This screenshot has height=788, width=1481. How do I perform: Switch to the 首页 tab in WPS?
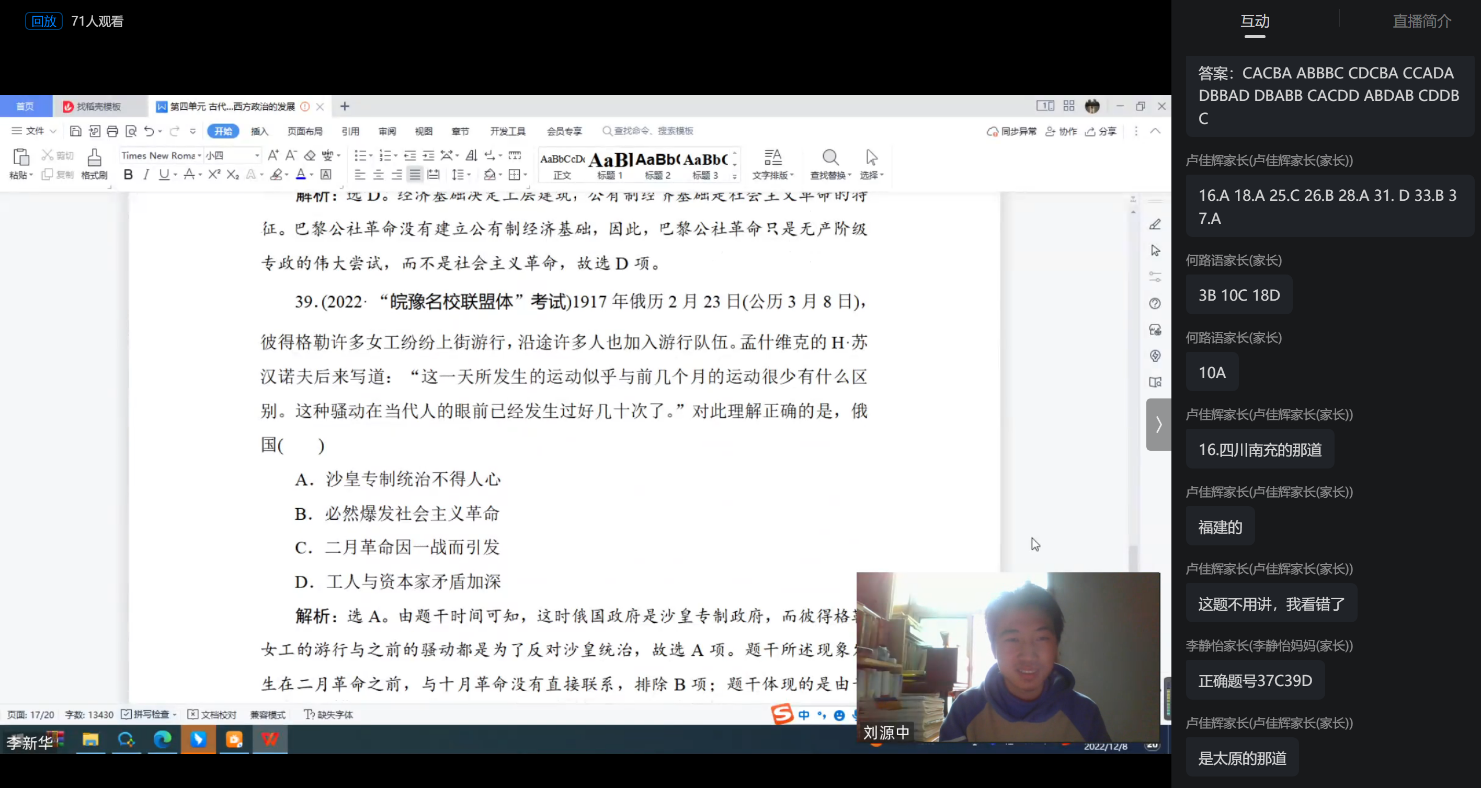click(x=25, y=106)
